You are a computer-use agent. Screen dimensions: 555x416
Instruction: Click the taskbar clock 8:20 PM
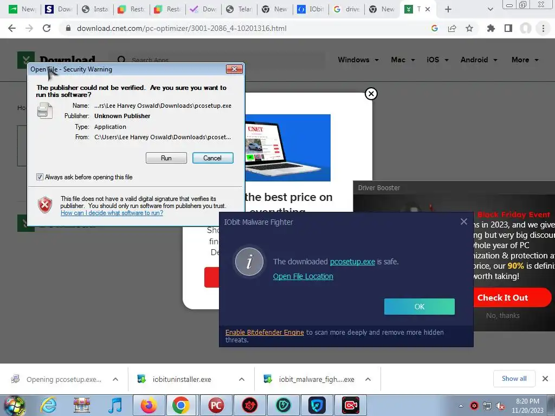527,401
